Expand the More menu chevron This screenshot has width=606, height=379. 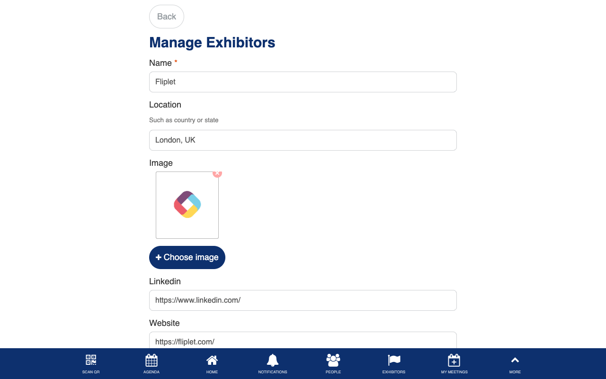(515, 360)
